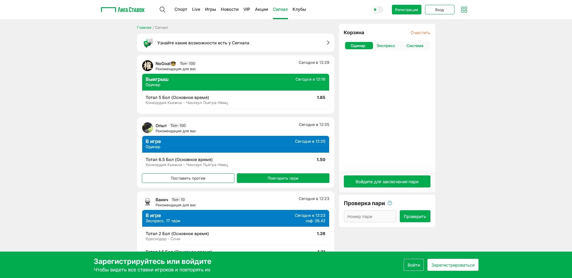Follow the Главная breadcrumb link

[x=144, y=28]
